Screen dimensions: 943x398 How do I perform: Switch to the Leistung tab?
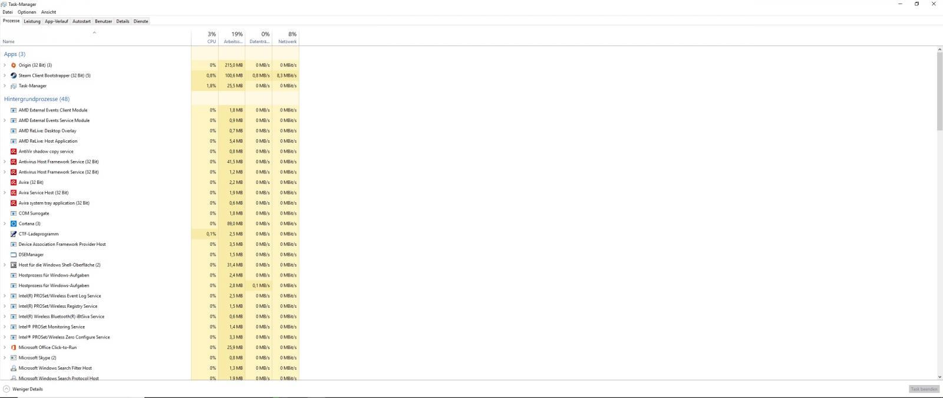[32, 21]
